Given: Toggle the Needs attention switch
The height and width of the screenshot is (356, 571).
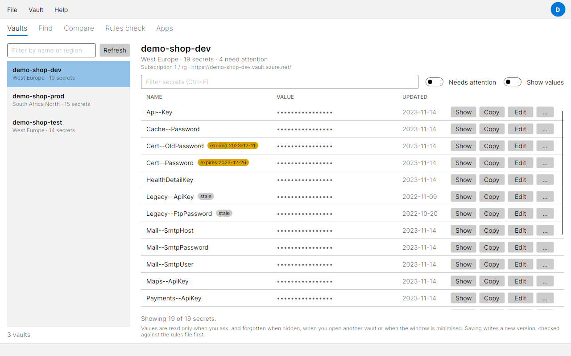Looking at the screenshot, I should (x=434, y=82).
